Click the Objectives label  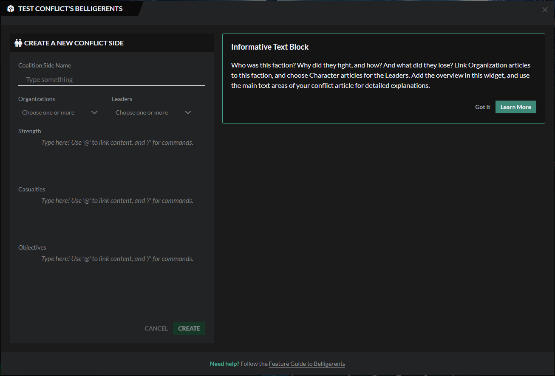(32, 247)
